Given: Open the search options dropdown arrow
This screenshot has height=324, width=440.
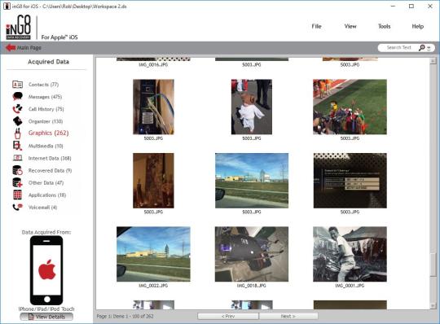Looking at the screenshot, I should (429, 48).
